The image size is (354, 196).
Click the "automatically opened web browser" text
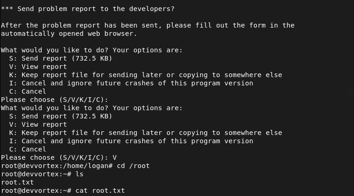(69, 34)
